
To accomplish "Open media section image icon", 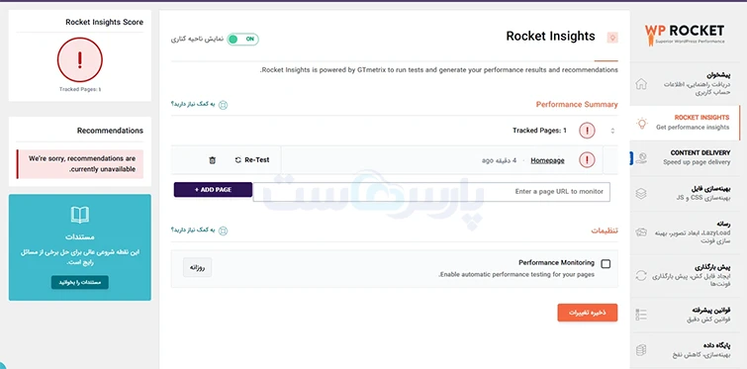I will [x=641, y=232].
